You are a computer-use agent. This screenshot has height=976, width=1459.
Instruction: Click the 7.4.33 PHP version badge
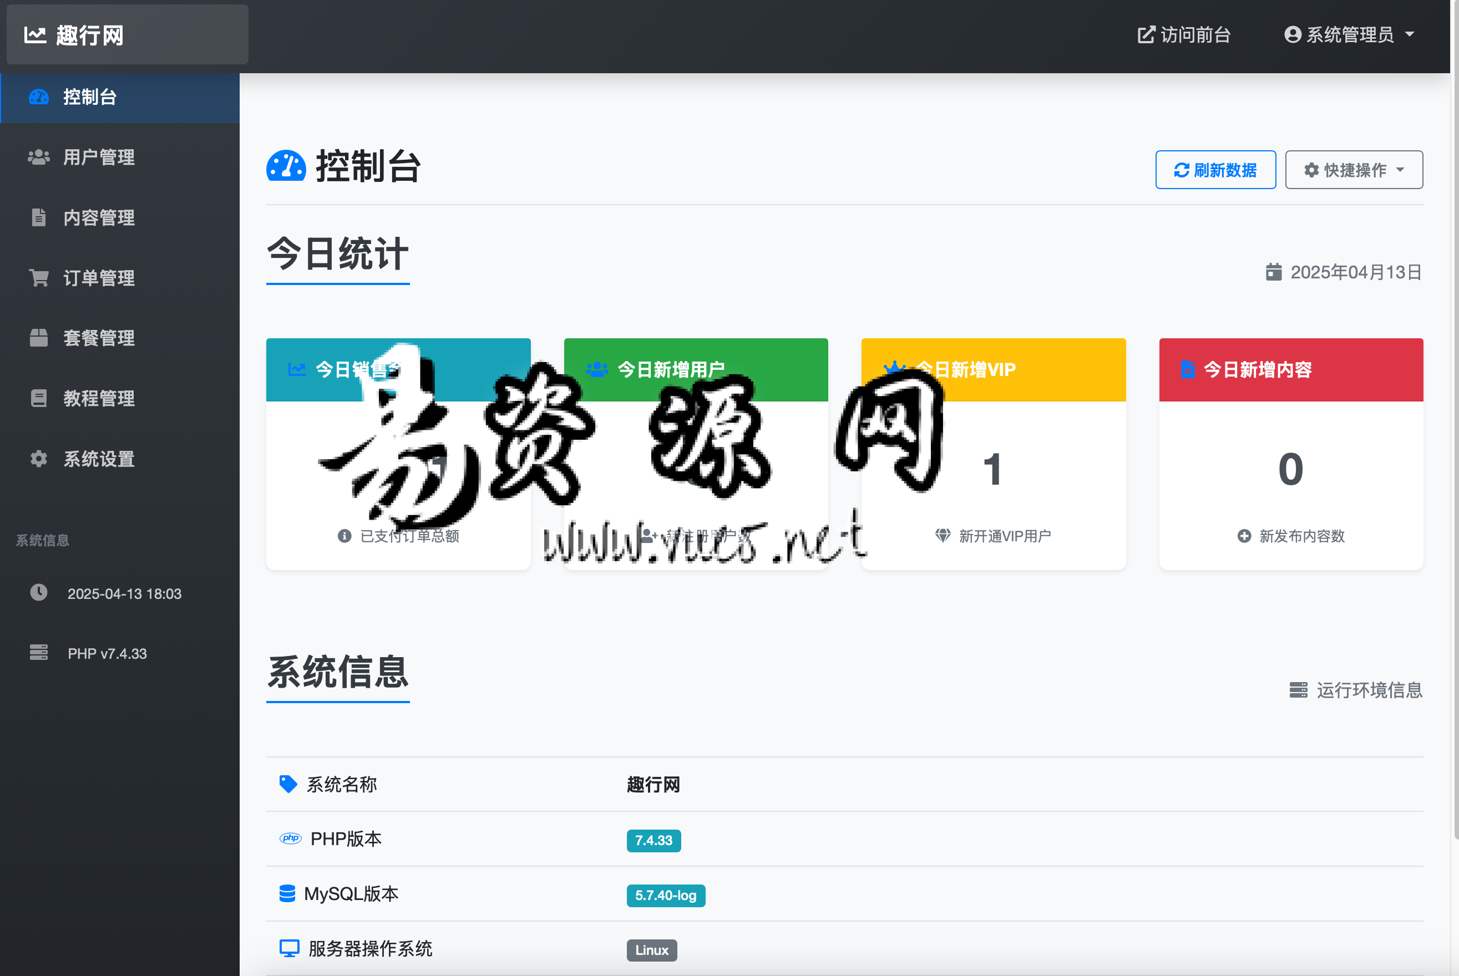point(653,840)
